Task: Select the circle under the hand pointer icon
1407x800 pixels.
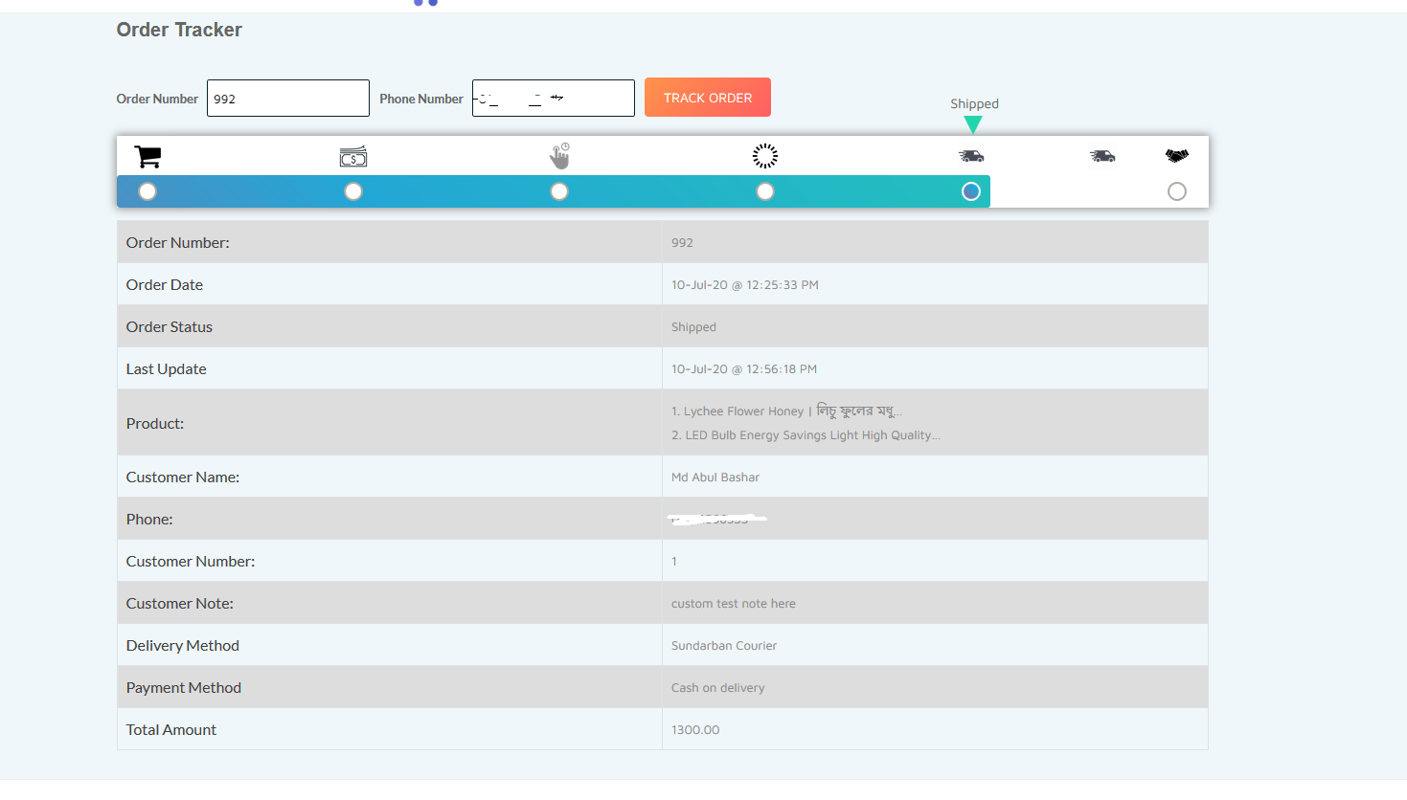Action: click(x=559, y=191)
